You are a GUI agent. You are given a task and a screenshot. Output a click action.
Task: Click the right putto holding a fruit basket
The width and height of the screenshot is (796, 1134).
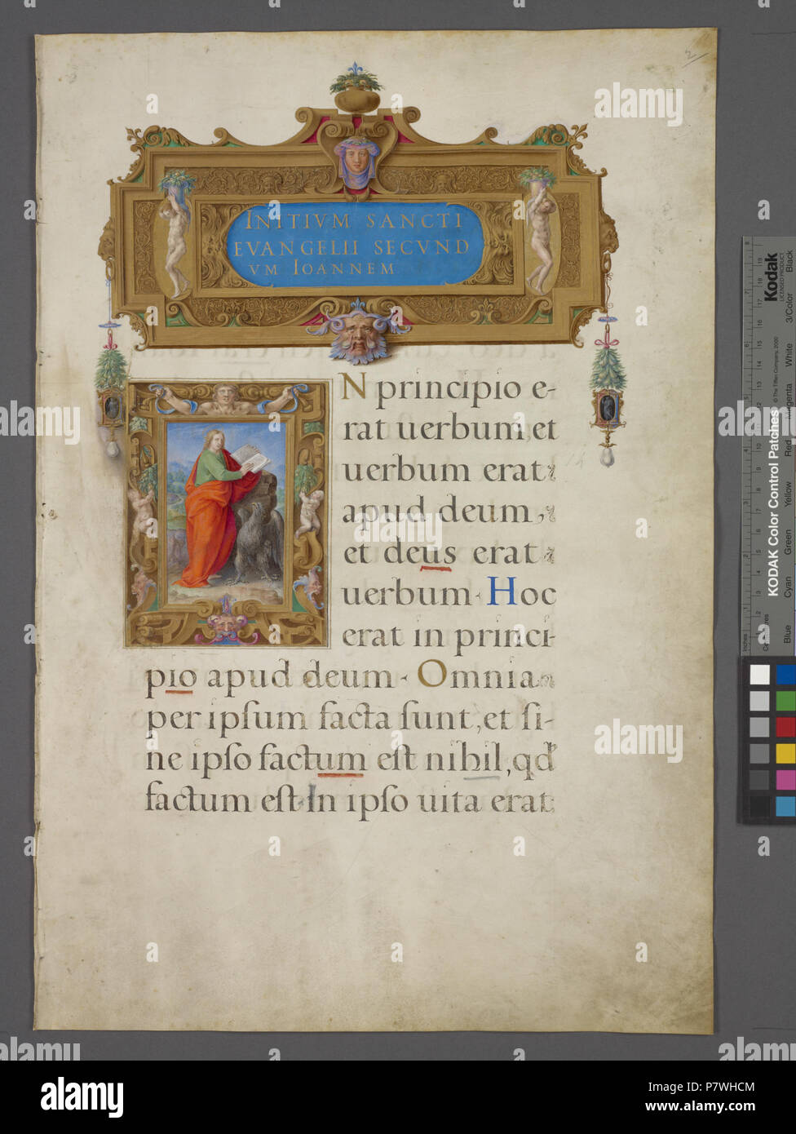coord(539,231)
